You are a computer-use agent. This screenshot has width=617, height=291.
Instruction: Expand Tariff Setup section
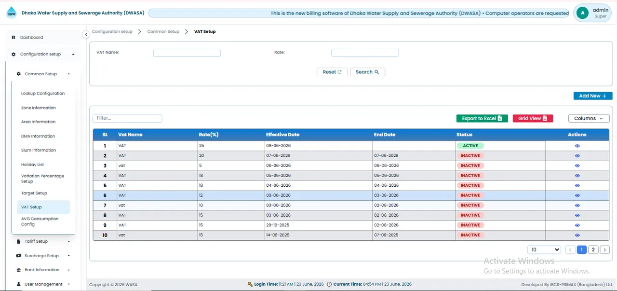(x=43, y=241)
